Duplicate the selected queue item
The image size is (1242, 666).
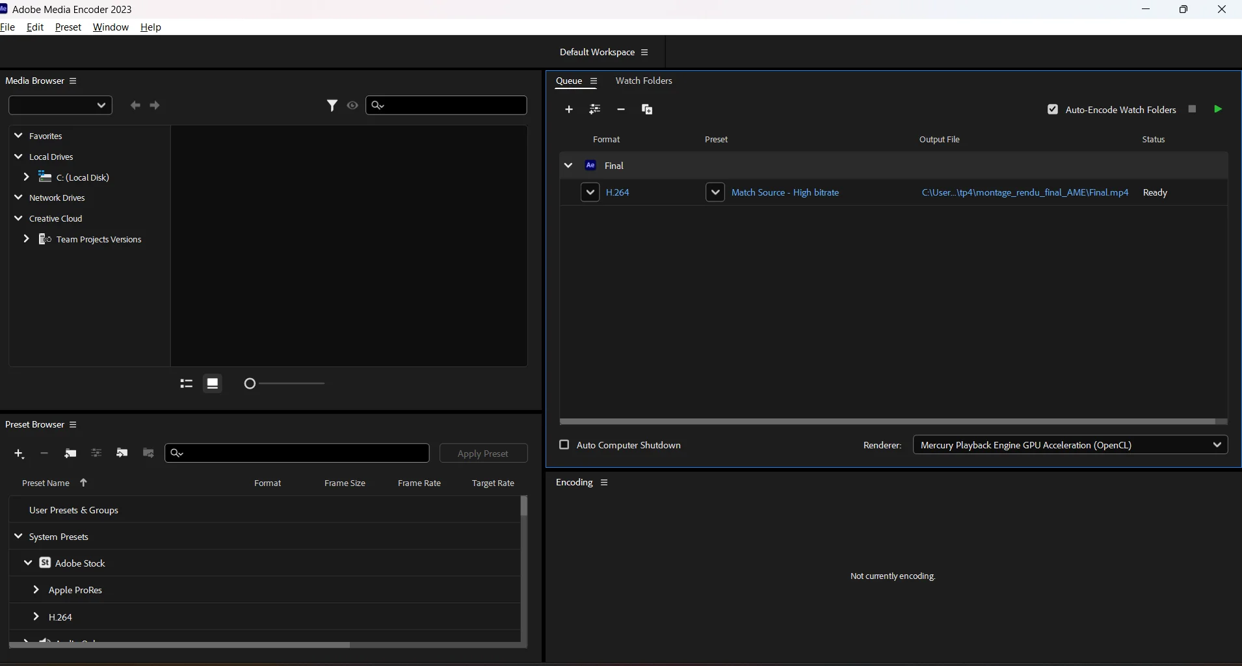click(x=647, y=109)
